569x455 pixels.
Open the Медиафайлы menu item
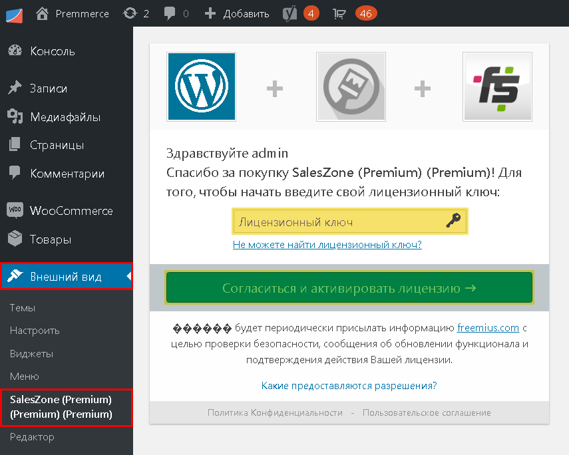point(67,117)
